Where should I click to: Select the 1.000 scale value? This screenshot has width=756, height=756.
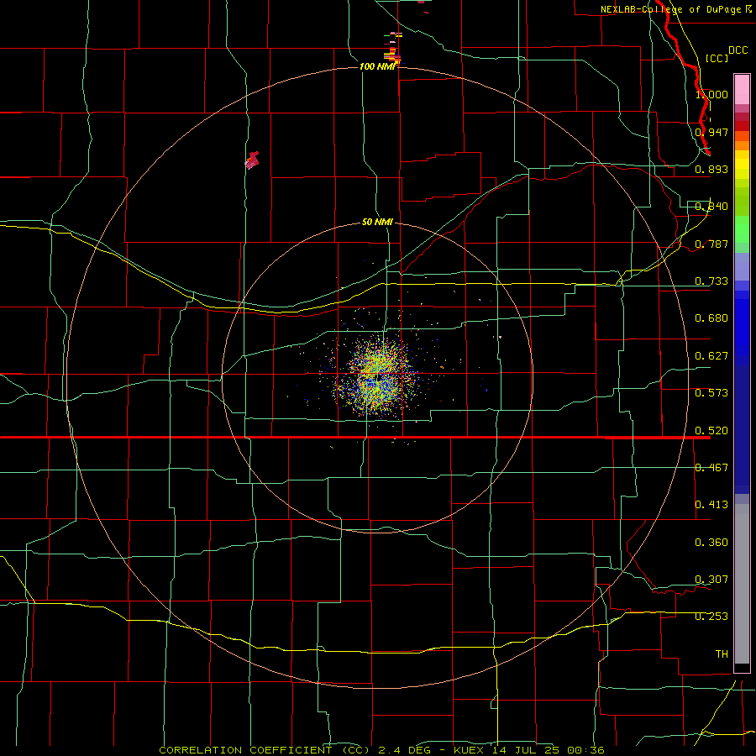(711, 94)
